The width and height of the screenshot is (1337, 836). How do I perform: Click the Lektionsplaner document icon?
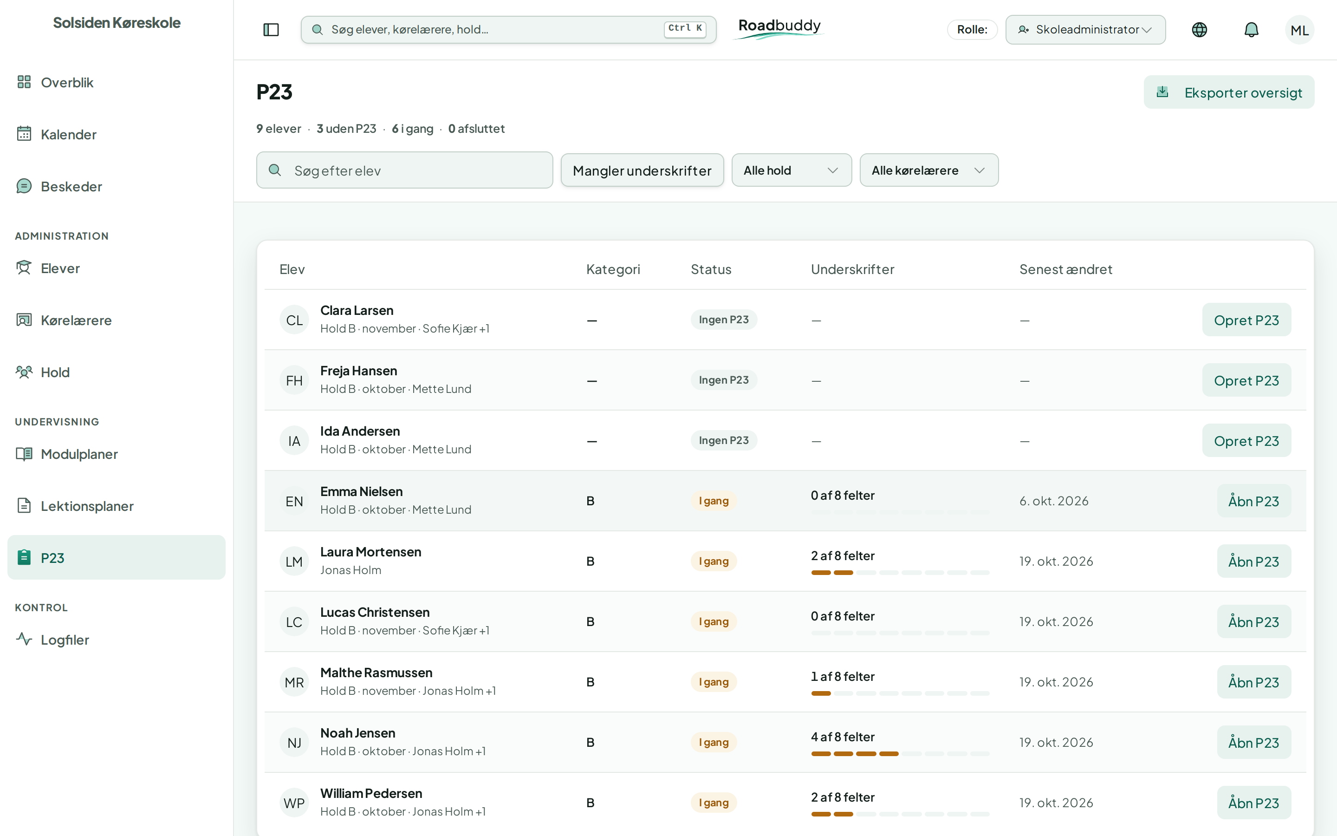click(x=24, y=505)
